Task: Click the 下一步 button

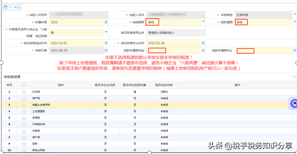Action: pos(12,7)
